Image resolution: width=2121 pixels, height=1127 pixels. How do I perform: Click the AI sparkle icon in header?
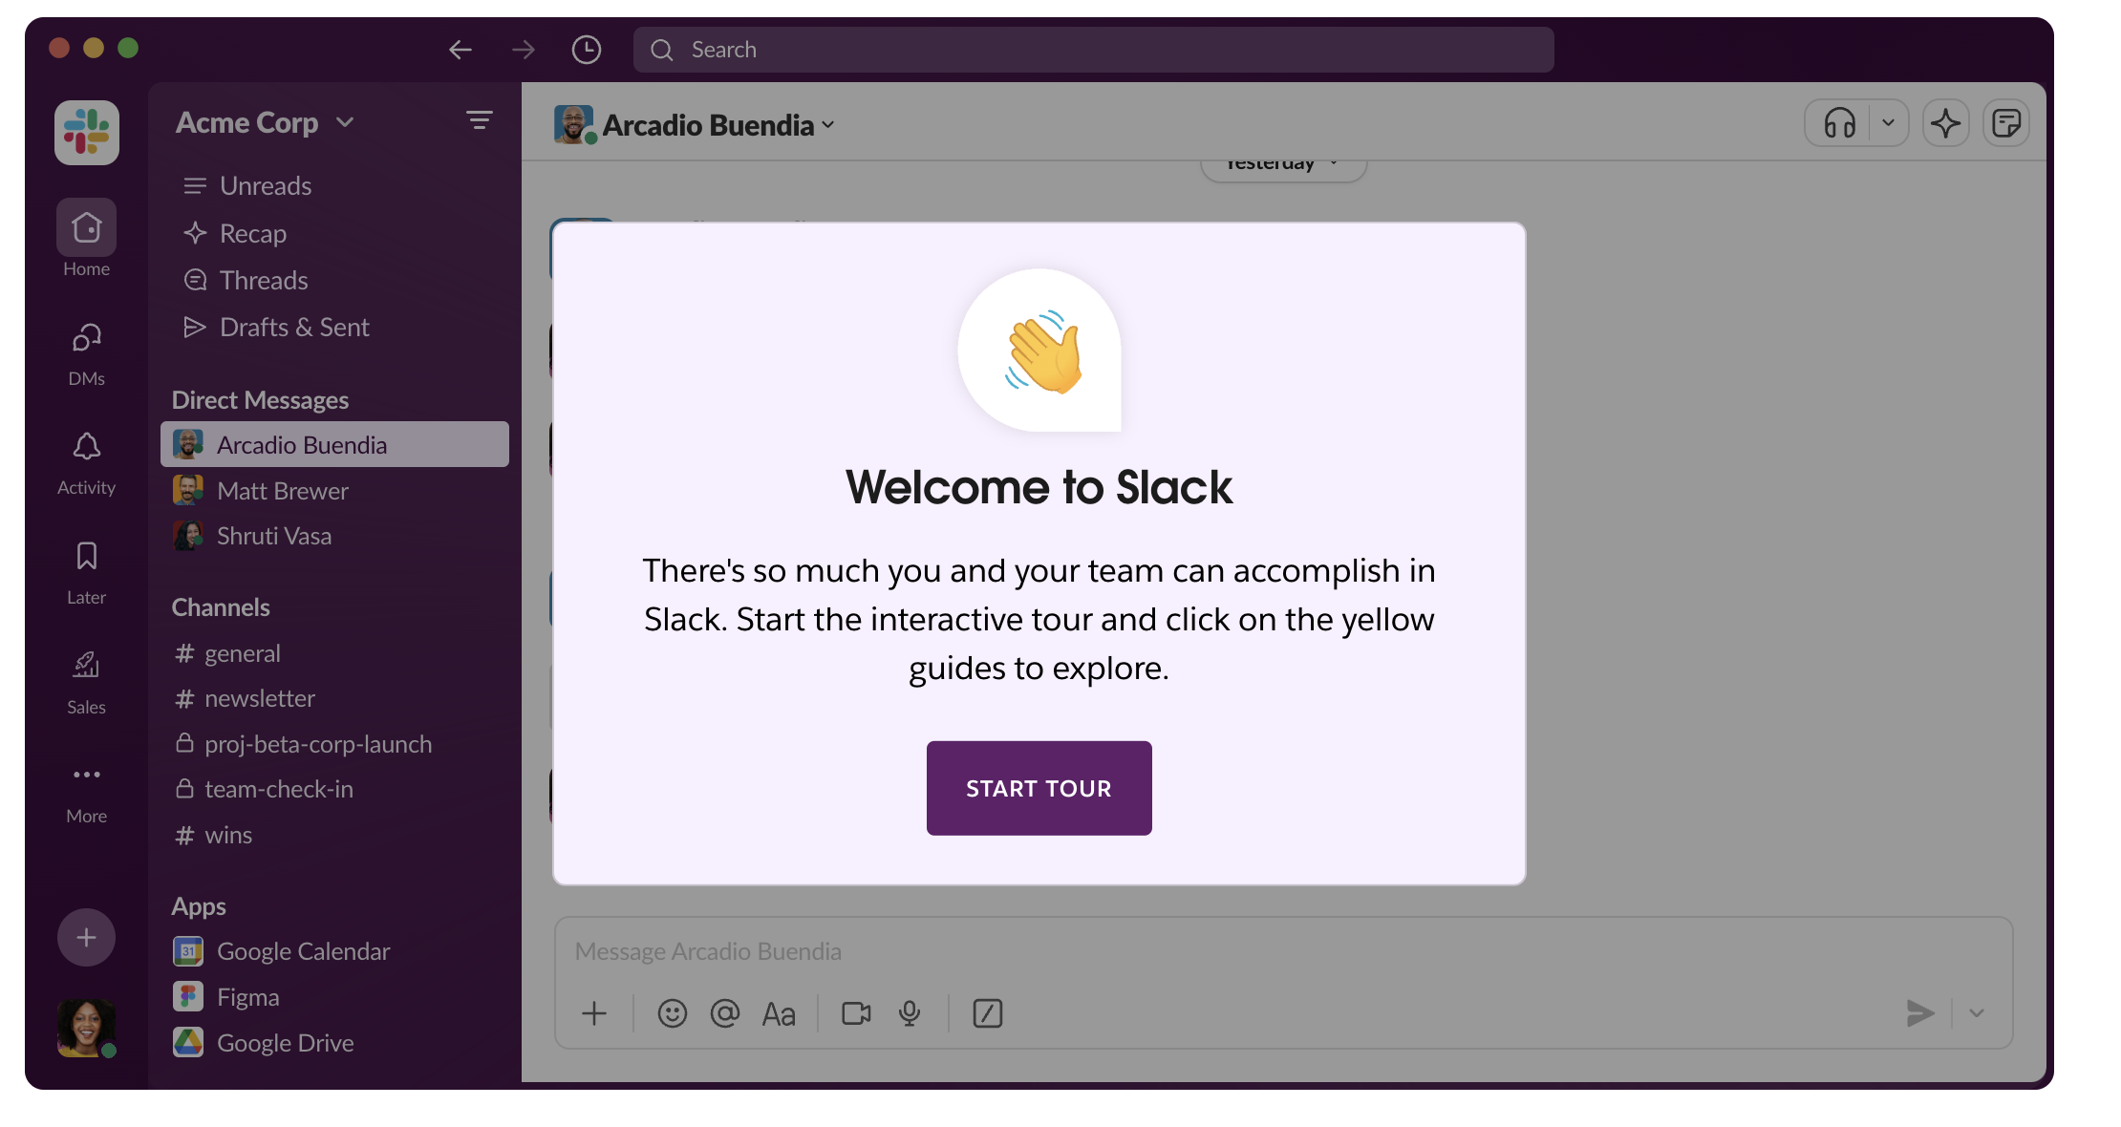pyautogui.click(x=1946, y=123)
